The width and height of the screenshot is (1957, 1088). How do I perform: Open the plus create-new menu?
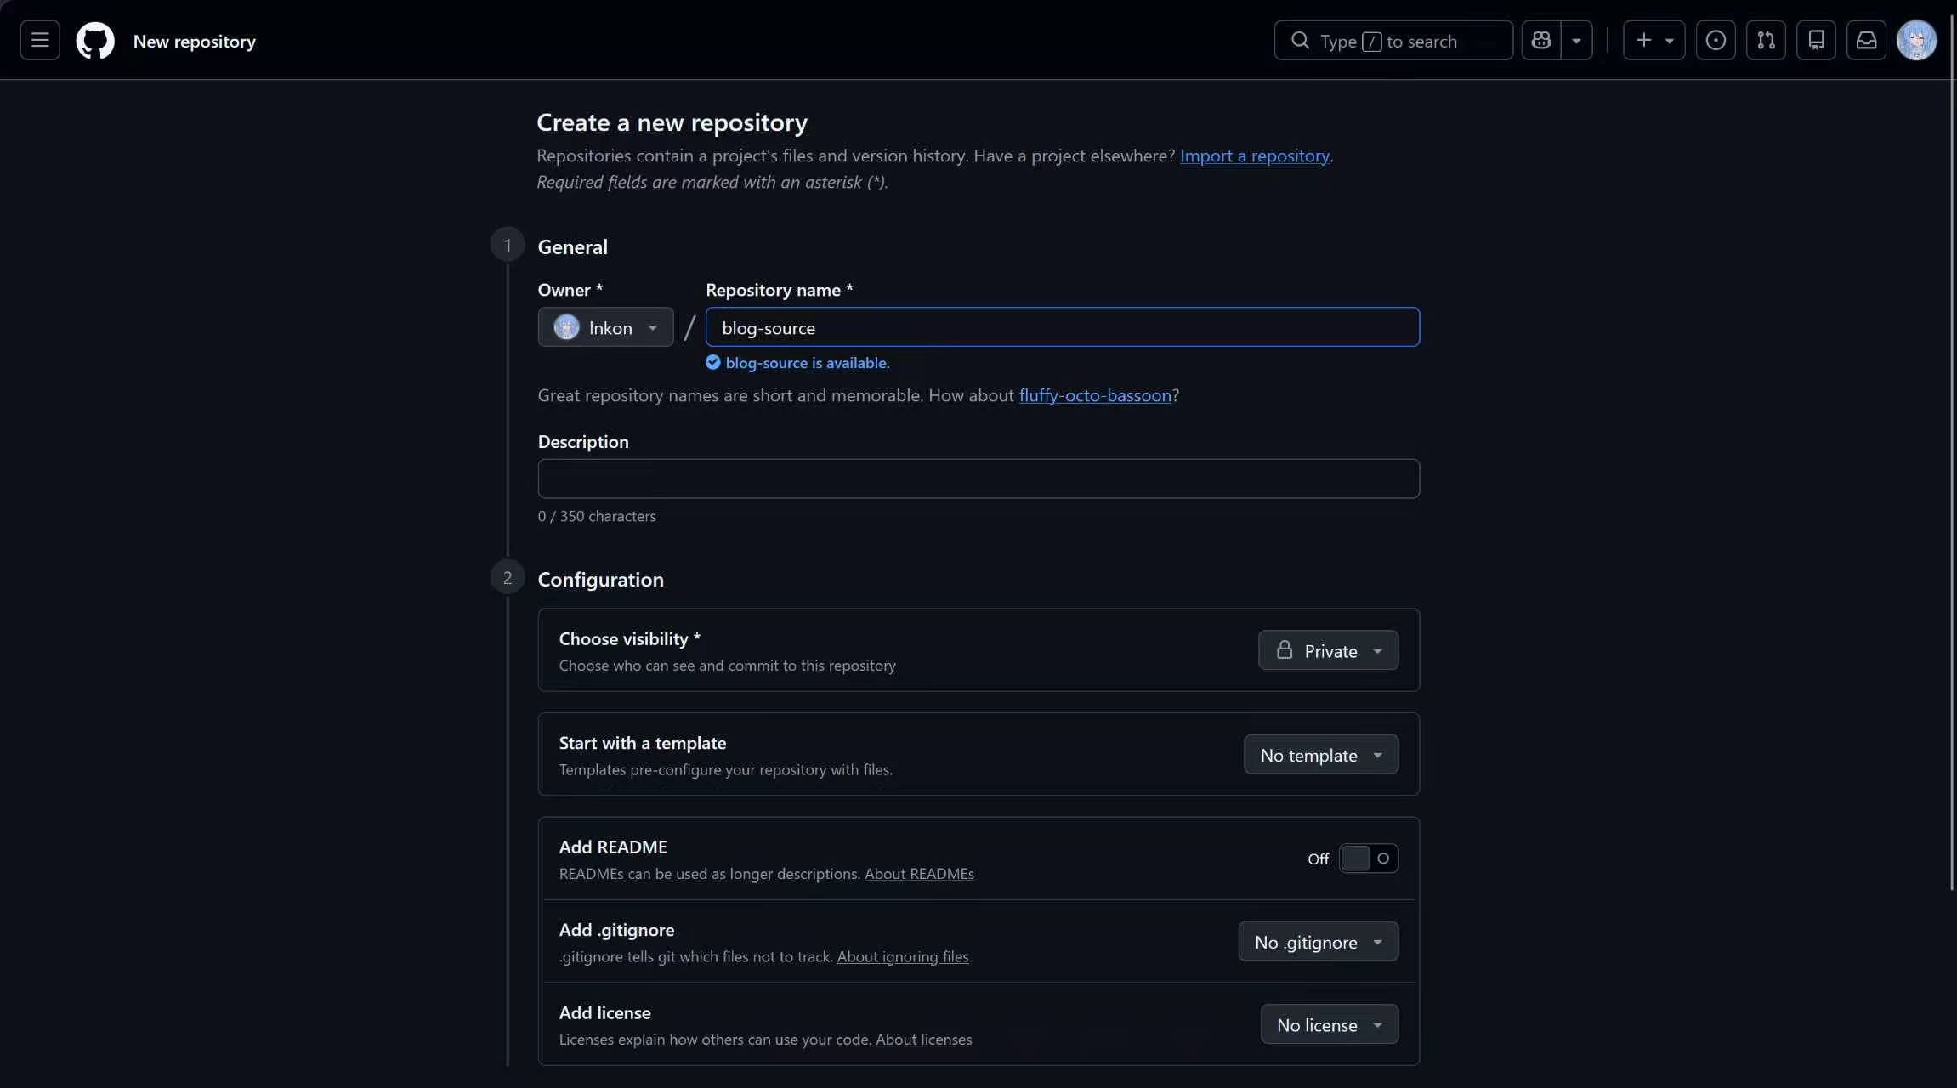(x=1654, y=40)
